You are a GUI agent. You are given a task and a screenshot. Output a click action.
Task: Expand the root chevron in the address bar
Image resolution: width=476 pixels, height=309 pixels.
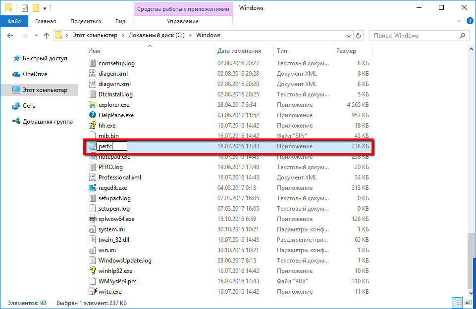coord(67,35)
